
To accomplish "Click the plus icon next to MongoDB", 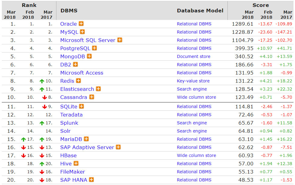I will (x=89, y=56).
